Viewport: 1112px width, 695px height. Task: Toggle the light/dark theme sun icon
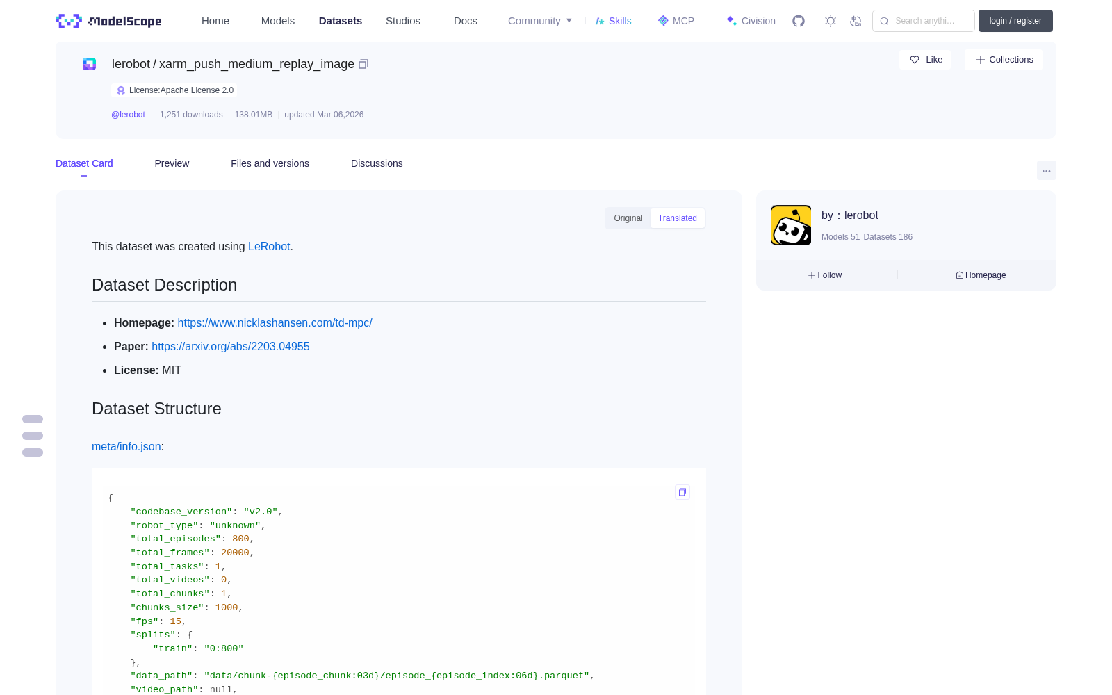(x=831, y=21)
